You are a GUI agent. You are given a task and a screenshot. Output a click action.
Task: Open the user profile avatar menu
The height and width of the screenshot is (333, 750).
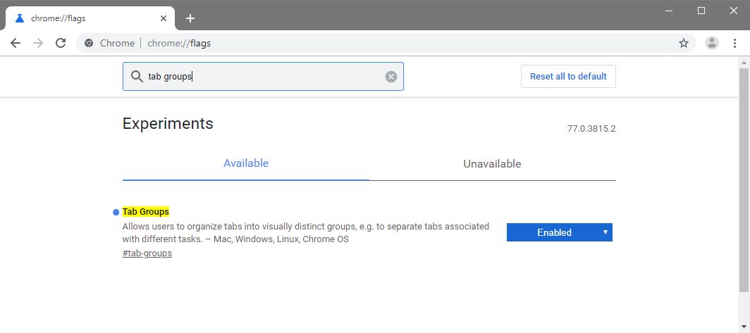712,43
